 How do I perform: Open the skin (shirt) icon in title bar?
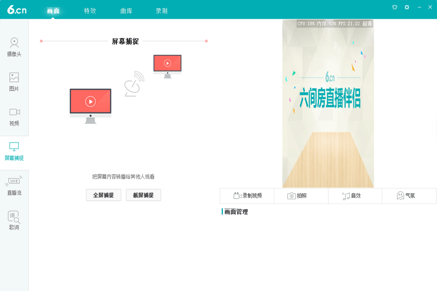[394, 7]
